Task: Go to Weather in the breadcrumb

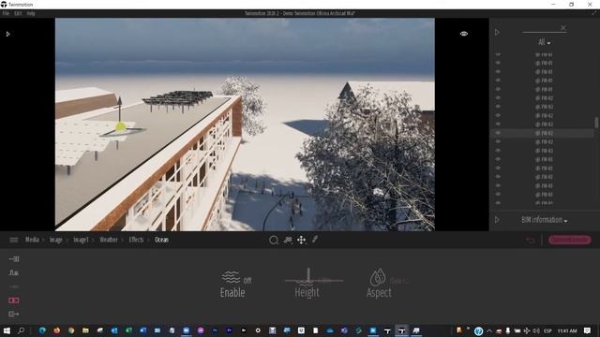Action: pos(109,240)
